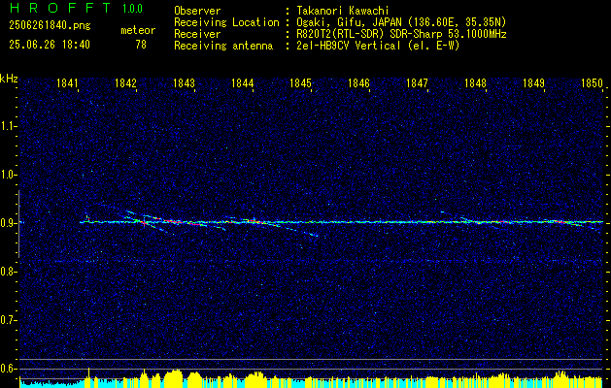The height and width of the screenshot is (388, 611).
Task: Click the location Ogaki, Gifu, JAPAN coordinates
Action: 401,22
